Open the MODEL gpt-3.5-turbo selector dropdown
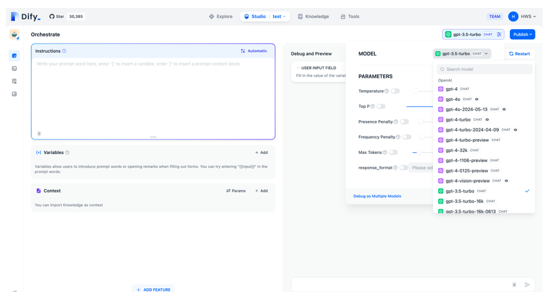 (462, 53)
